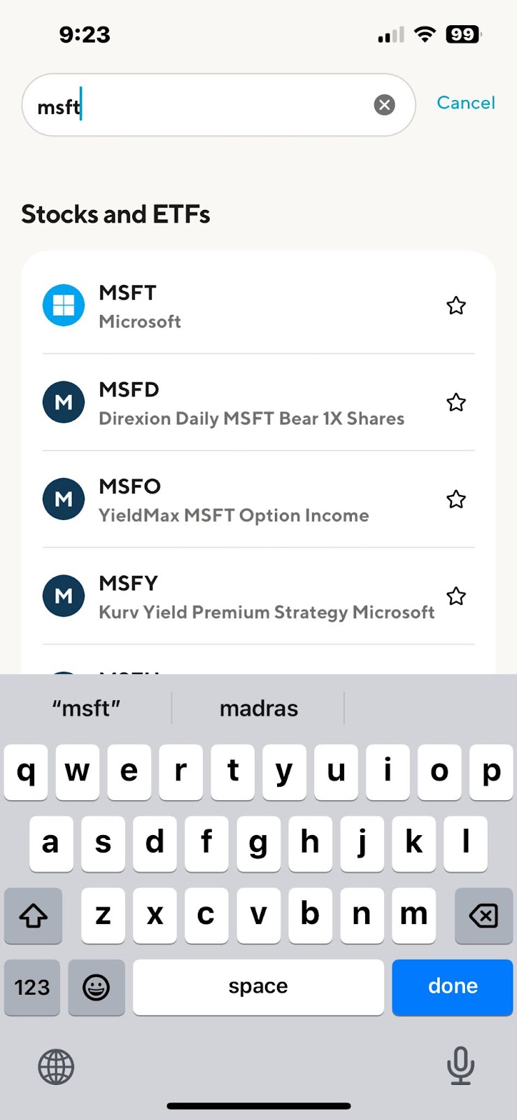Screen dimensions: 517x1120
Task: Switch to the 123 numeric keyboard
Action: 32,987
